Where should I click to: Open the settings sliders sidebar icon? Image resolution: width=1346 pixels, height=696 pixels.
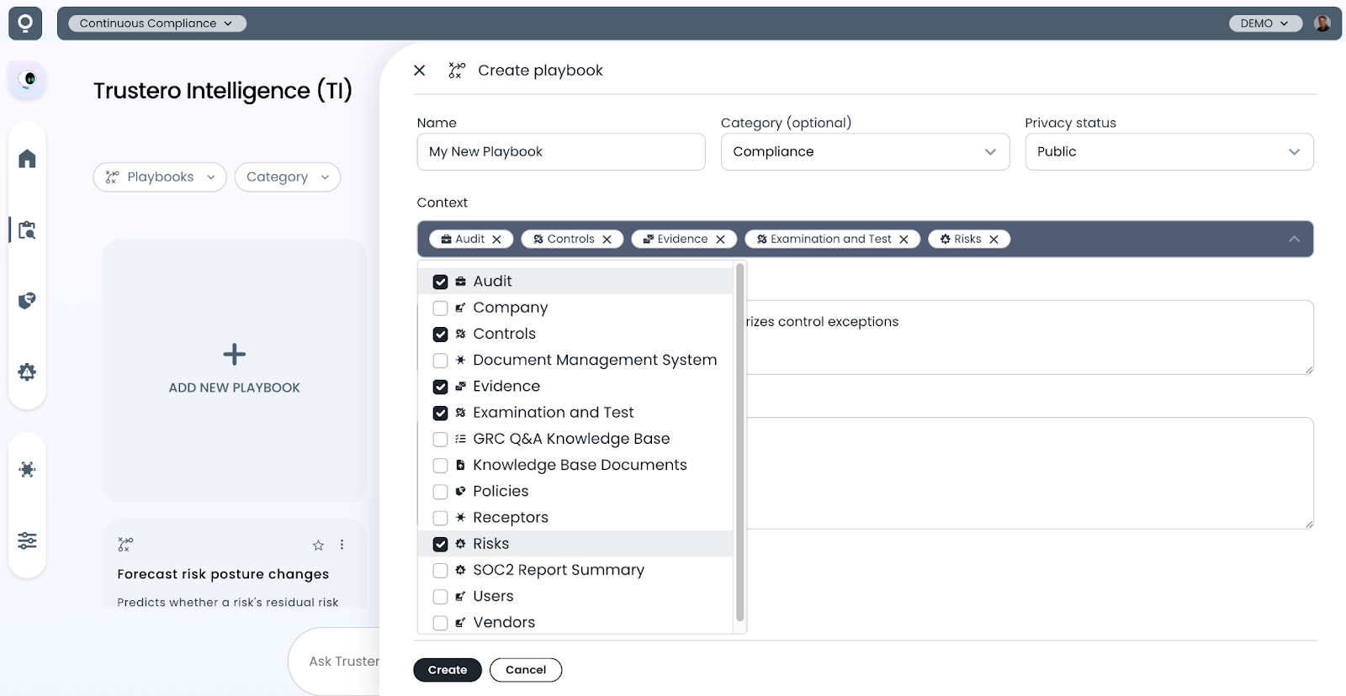point(27,540)
